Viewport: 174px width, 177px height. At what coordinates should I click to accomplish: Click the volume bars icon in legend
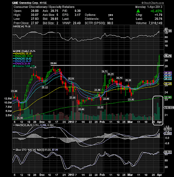[14, 66]
